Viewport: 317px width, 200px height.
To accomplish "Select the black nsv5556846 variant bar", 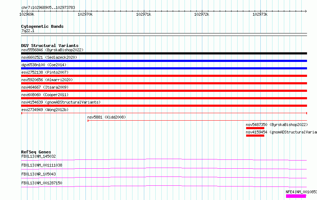I will pyautogui.click(x=164, y=53).
